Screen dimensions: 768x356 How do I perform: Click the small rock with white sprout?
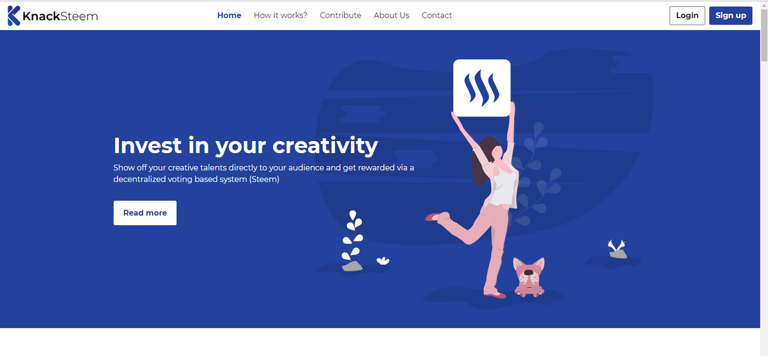tap(617, 249)
